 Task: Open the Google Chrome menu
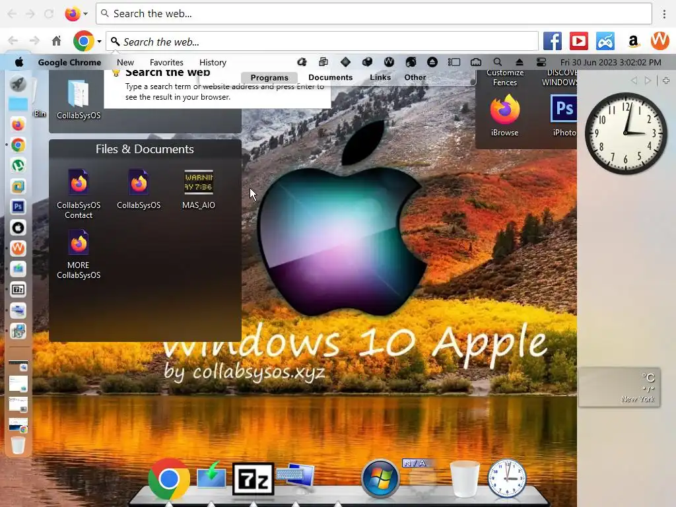coord(69,62)
